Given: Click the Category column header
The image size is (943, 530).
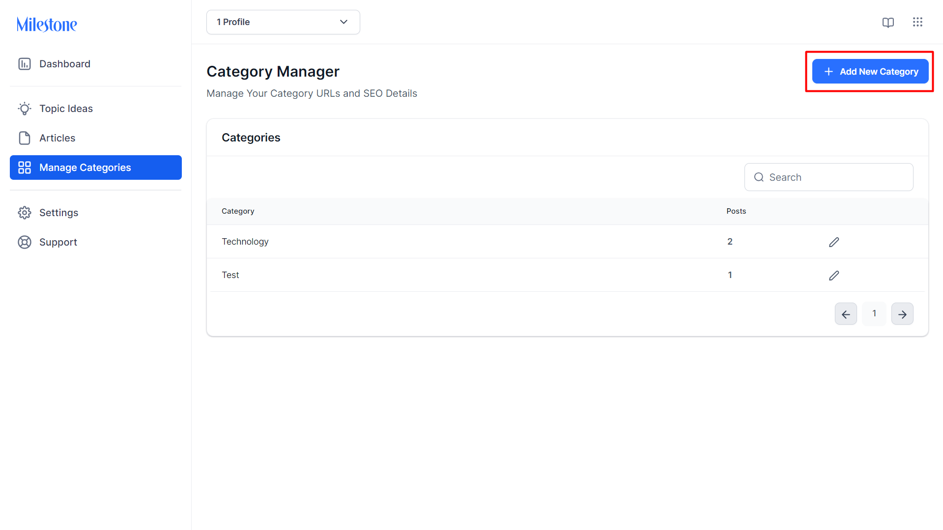Looking at the screenshot, I should coord(238,211).
